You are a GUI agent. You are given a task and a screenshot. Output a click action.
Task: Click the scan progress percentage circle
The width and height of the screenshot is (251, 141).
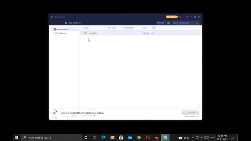[55, 113]
